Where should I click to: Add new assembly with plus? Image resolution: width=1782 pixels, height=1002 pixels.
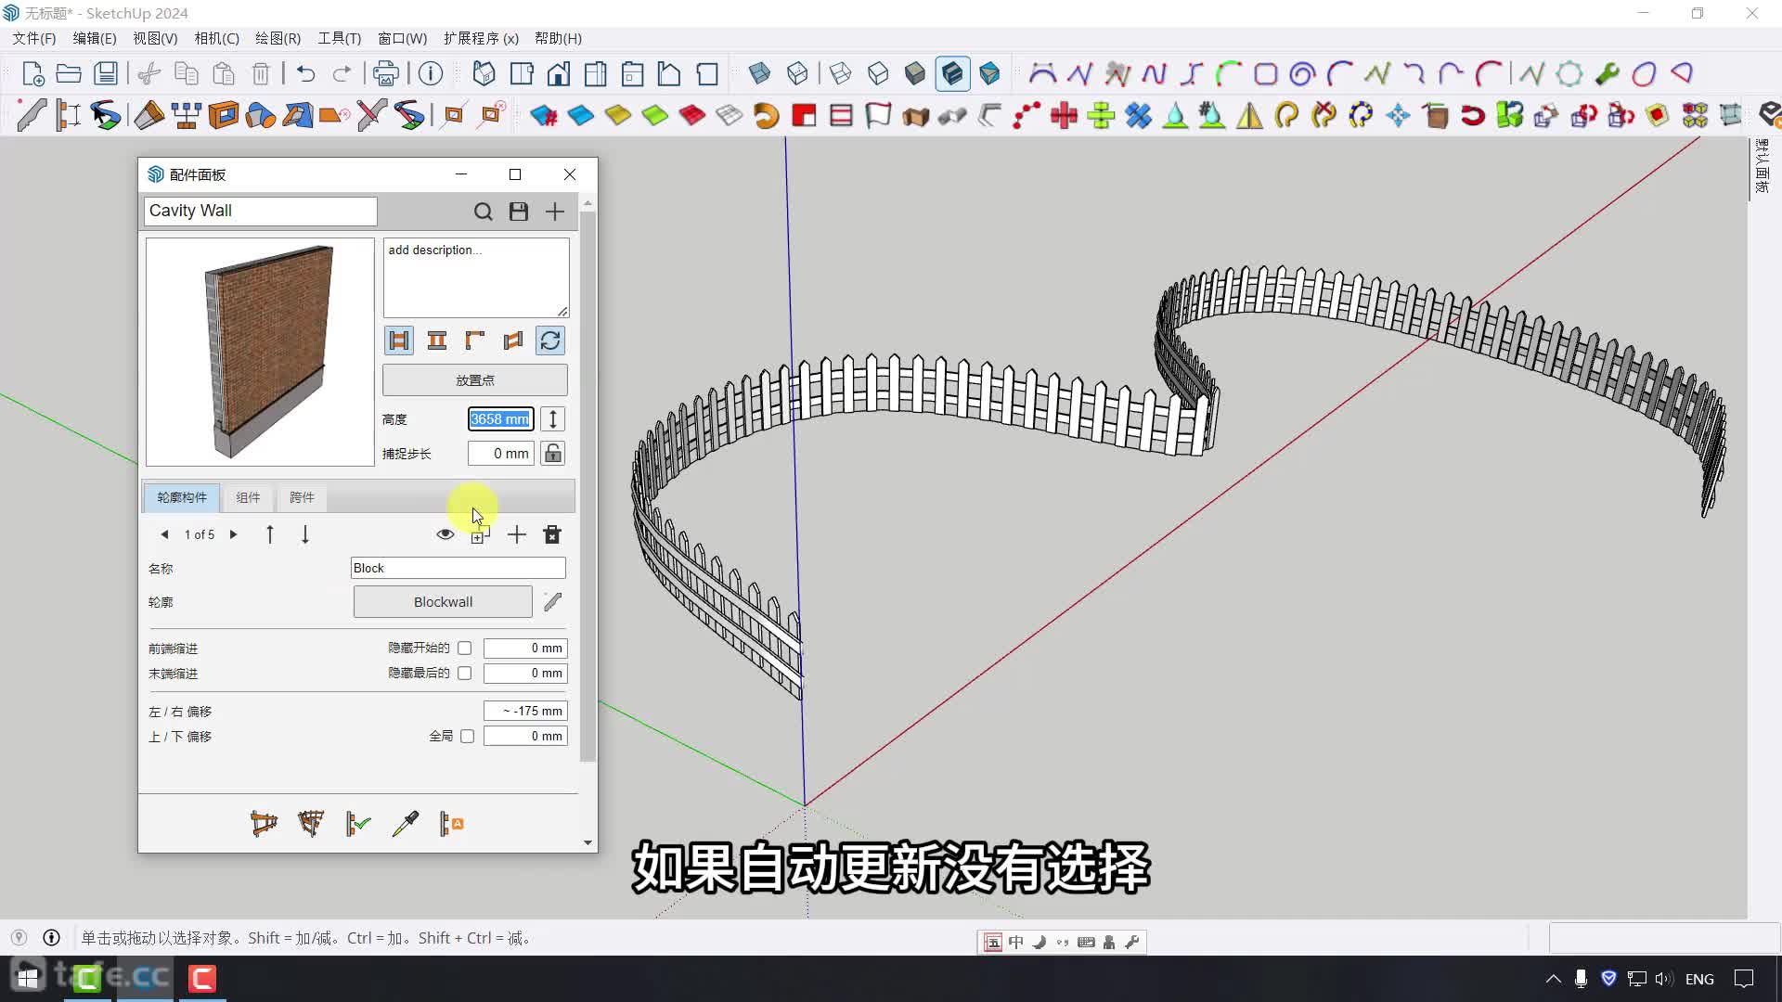click(555, 212)
